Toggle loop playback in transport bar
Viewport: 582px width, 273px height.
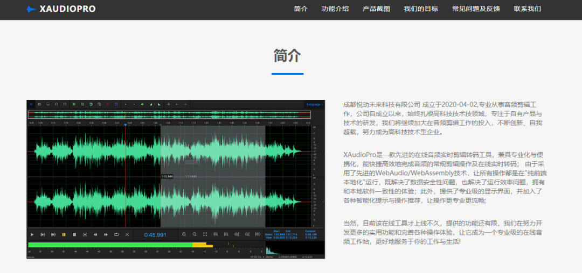click(116, 234)
